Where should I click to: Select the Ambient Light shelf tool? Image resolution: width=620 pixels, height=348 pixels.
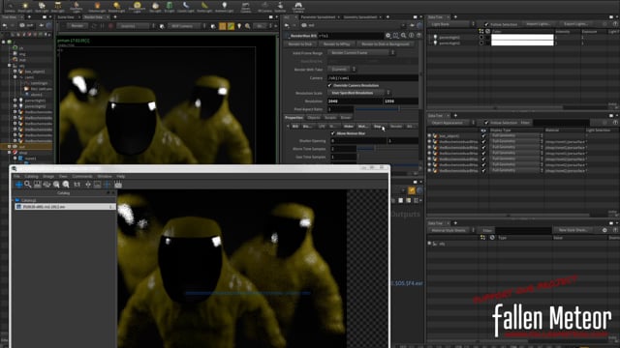tap(224, 7)
